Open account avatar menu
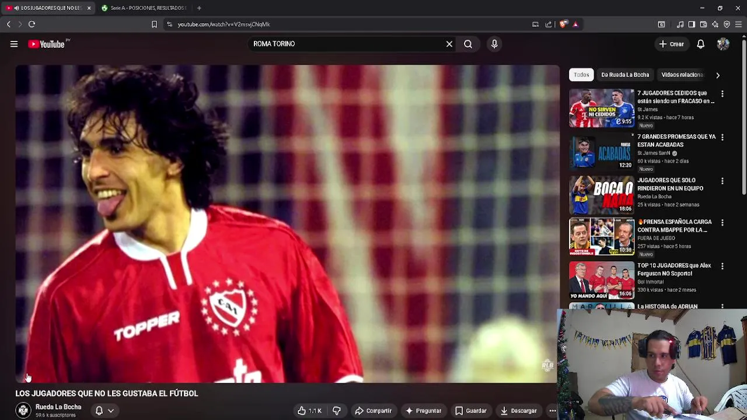Image resolution: width=747 pixels, height=420 pixels. click(x=723, y=44)
